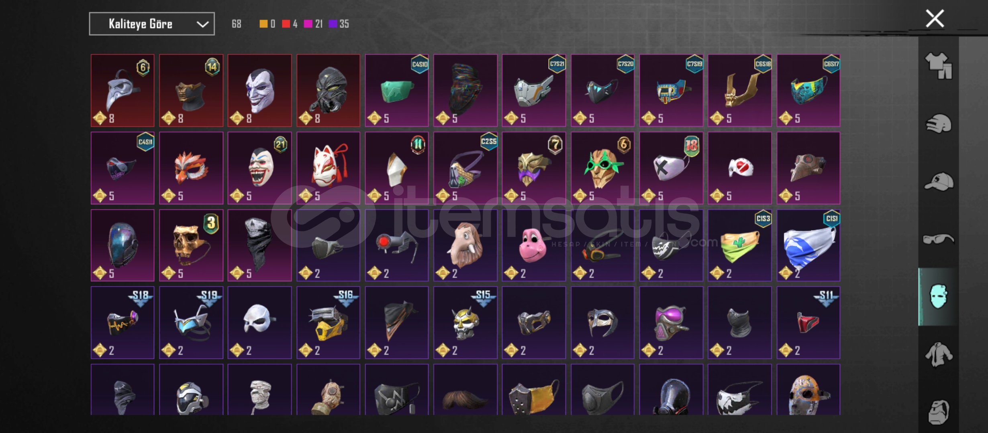988x433 pixels.
Task: Select the face mask category icon
Action: point(938,297)
